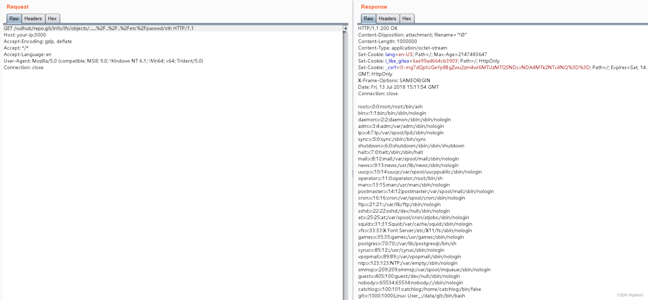
Task: Open the Headers tab in Response panel
Action: (x=387, y=19)
